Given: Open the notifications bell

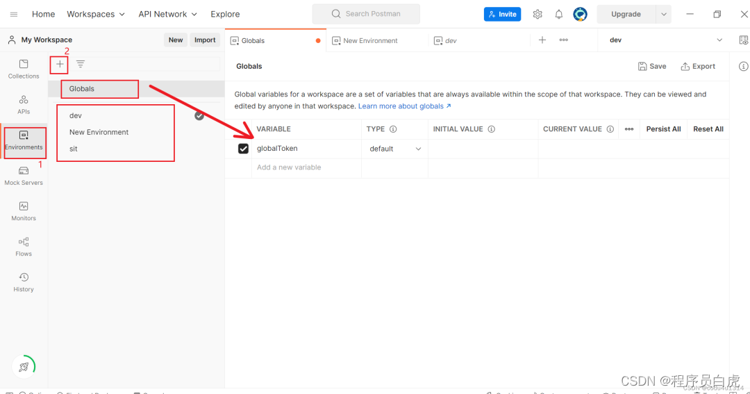Looking at the screenshot, I should (558, 15).
